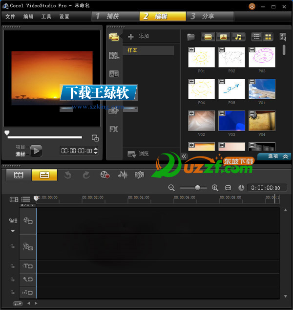Switch library to list view
Viewport: 293px width, 310px height.
[256, 37]
